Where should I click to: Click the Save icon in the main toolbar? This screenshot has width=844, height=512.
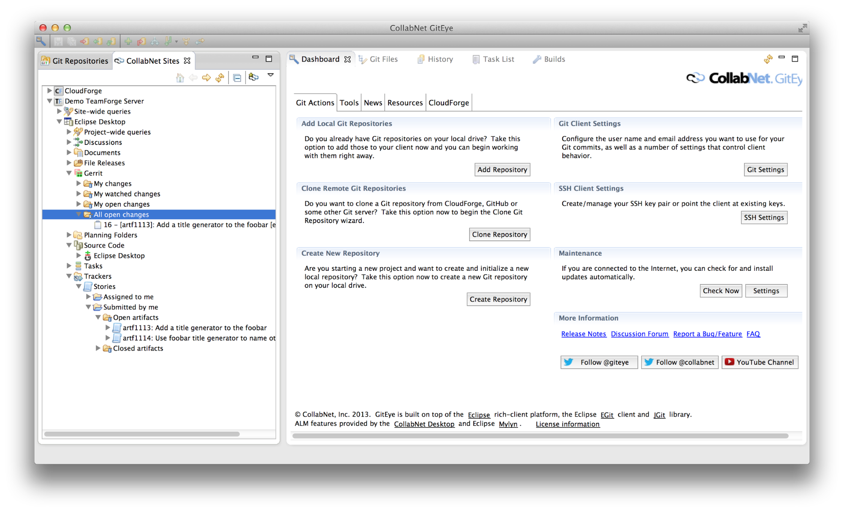tap(59, 41)
